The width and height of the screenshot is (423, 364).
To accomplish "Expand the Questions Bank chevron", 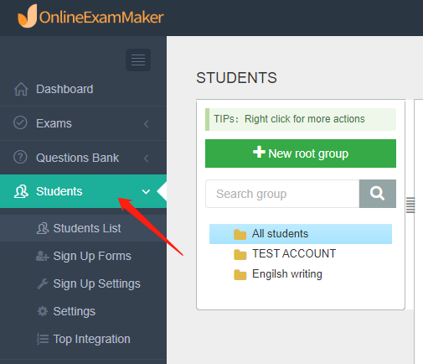I will pyautogui.click(x=146, y=159).
